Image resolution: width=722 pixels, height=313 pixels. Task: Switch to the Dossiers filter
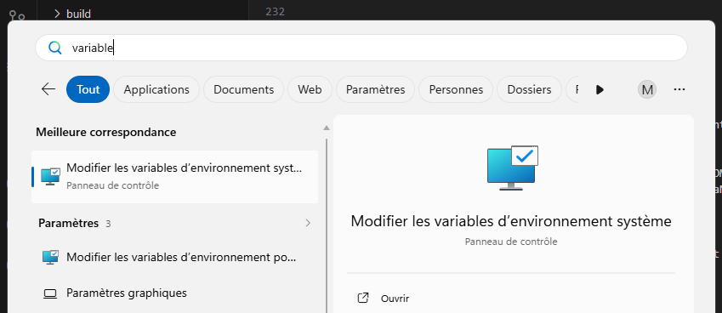pyautogui.click(x=529, y=89)
